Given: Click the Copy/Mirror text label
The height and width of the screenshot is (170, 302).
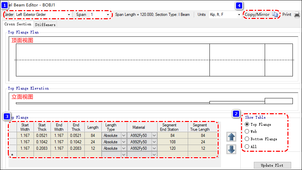Looking at the screenshot, I should (257, 15).
